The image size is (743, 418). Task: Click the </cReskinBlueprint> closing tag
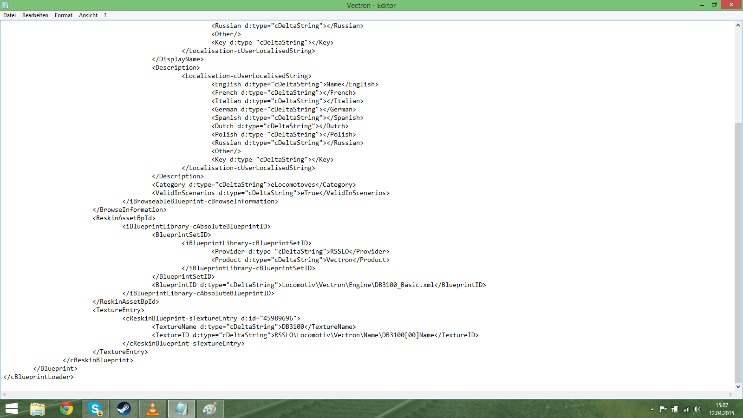(x=98, y=360)
